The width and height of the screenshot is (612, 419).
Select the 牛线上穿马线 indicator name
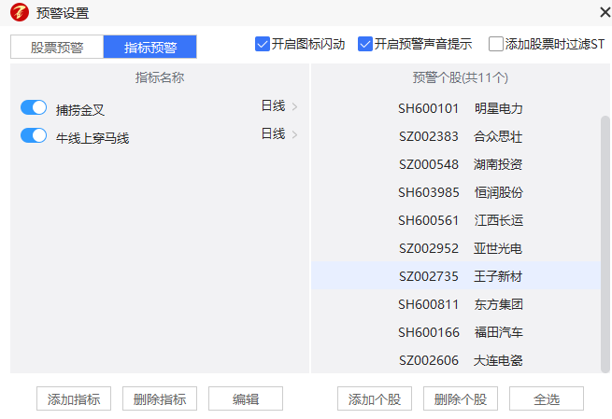pos(93,138)
